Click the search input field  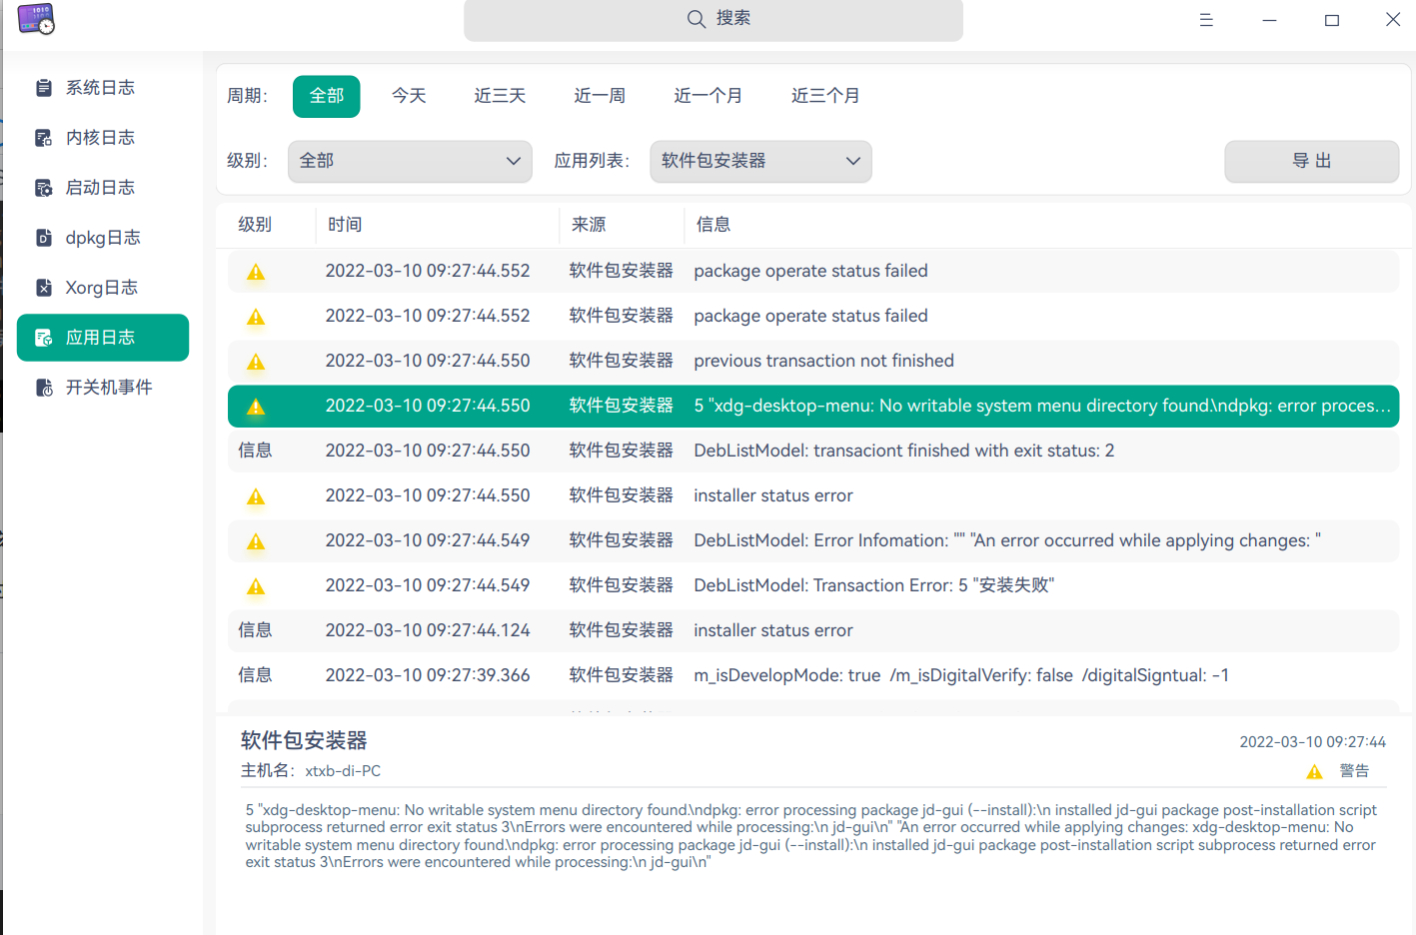(713, 19)
